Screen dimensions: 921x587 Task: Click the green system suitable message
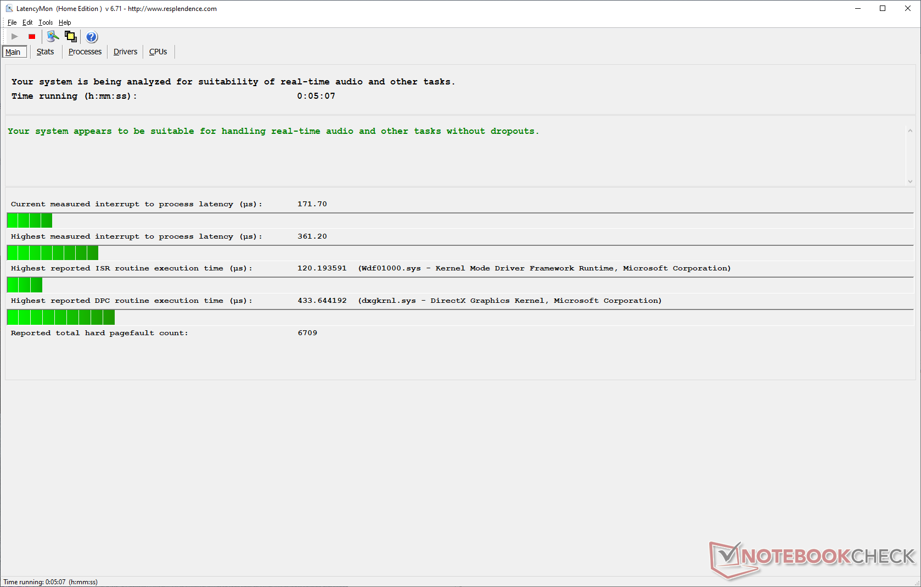[273, 131]
